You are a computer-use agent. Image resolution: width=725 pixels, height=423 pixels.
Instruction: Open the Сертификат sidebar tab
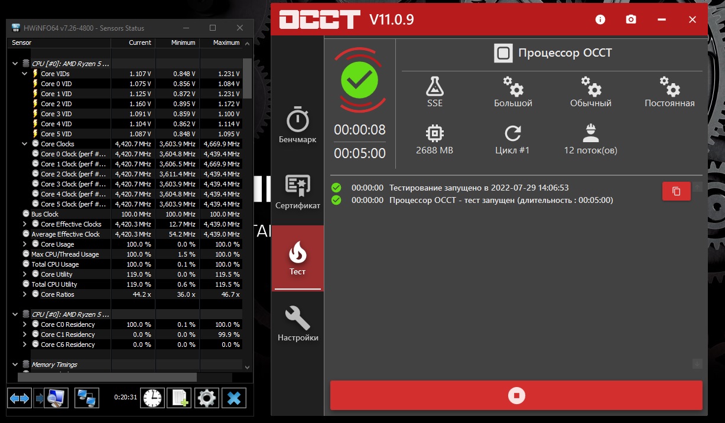click(x=298, y=192)
